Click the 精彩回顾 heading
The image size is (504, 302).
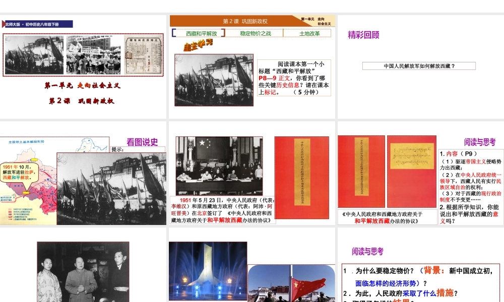pyautogui.click(x=363, y=35)
